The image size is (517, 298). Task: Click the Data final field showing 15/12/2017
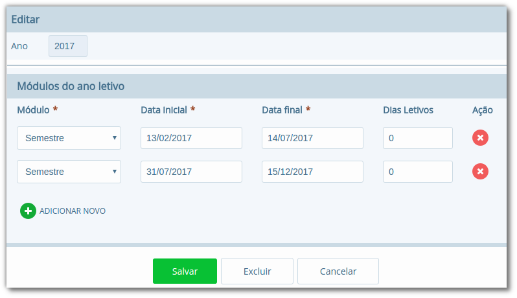(312, 172)
